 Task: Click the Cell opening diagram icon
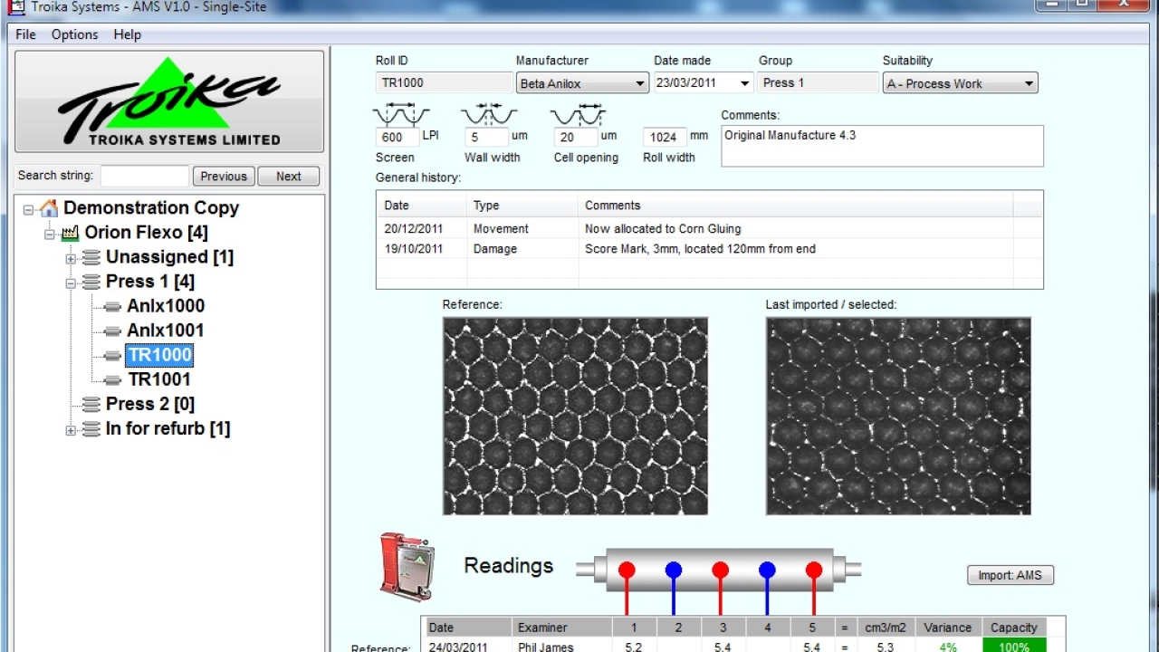(579, 114)
